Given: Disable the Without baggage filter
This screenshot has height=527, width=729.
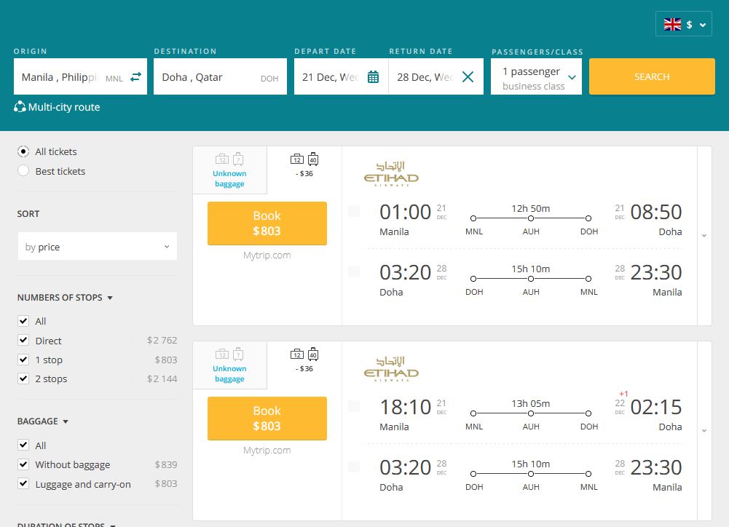Looking at the screenshot, I should click(23, 464).
